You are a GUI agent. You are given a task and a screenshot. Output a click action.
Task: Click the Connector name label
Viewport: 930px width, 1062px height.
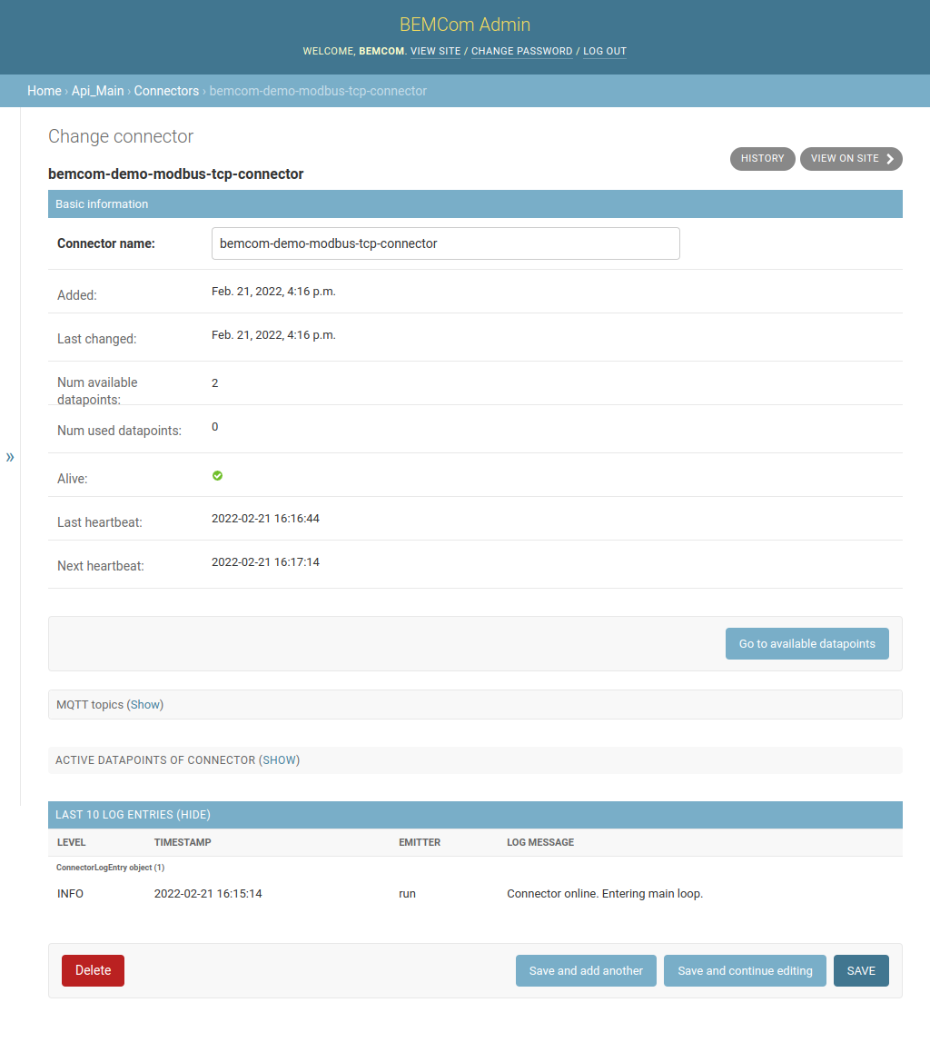106,243
